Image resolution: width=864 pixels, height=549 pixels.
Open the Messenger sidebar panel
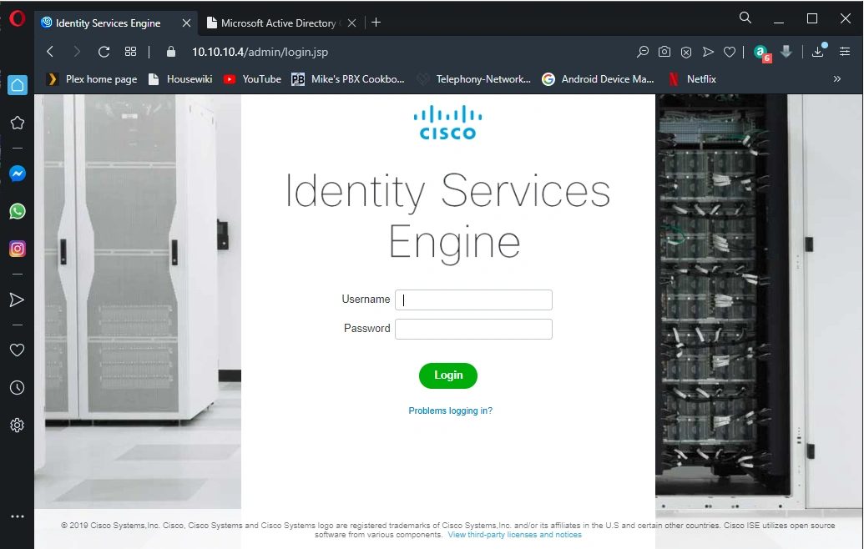(17, 174)
